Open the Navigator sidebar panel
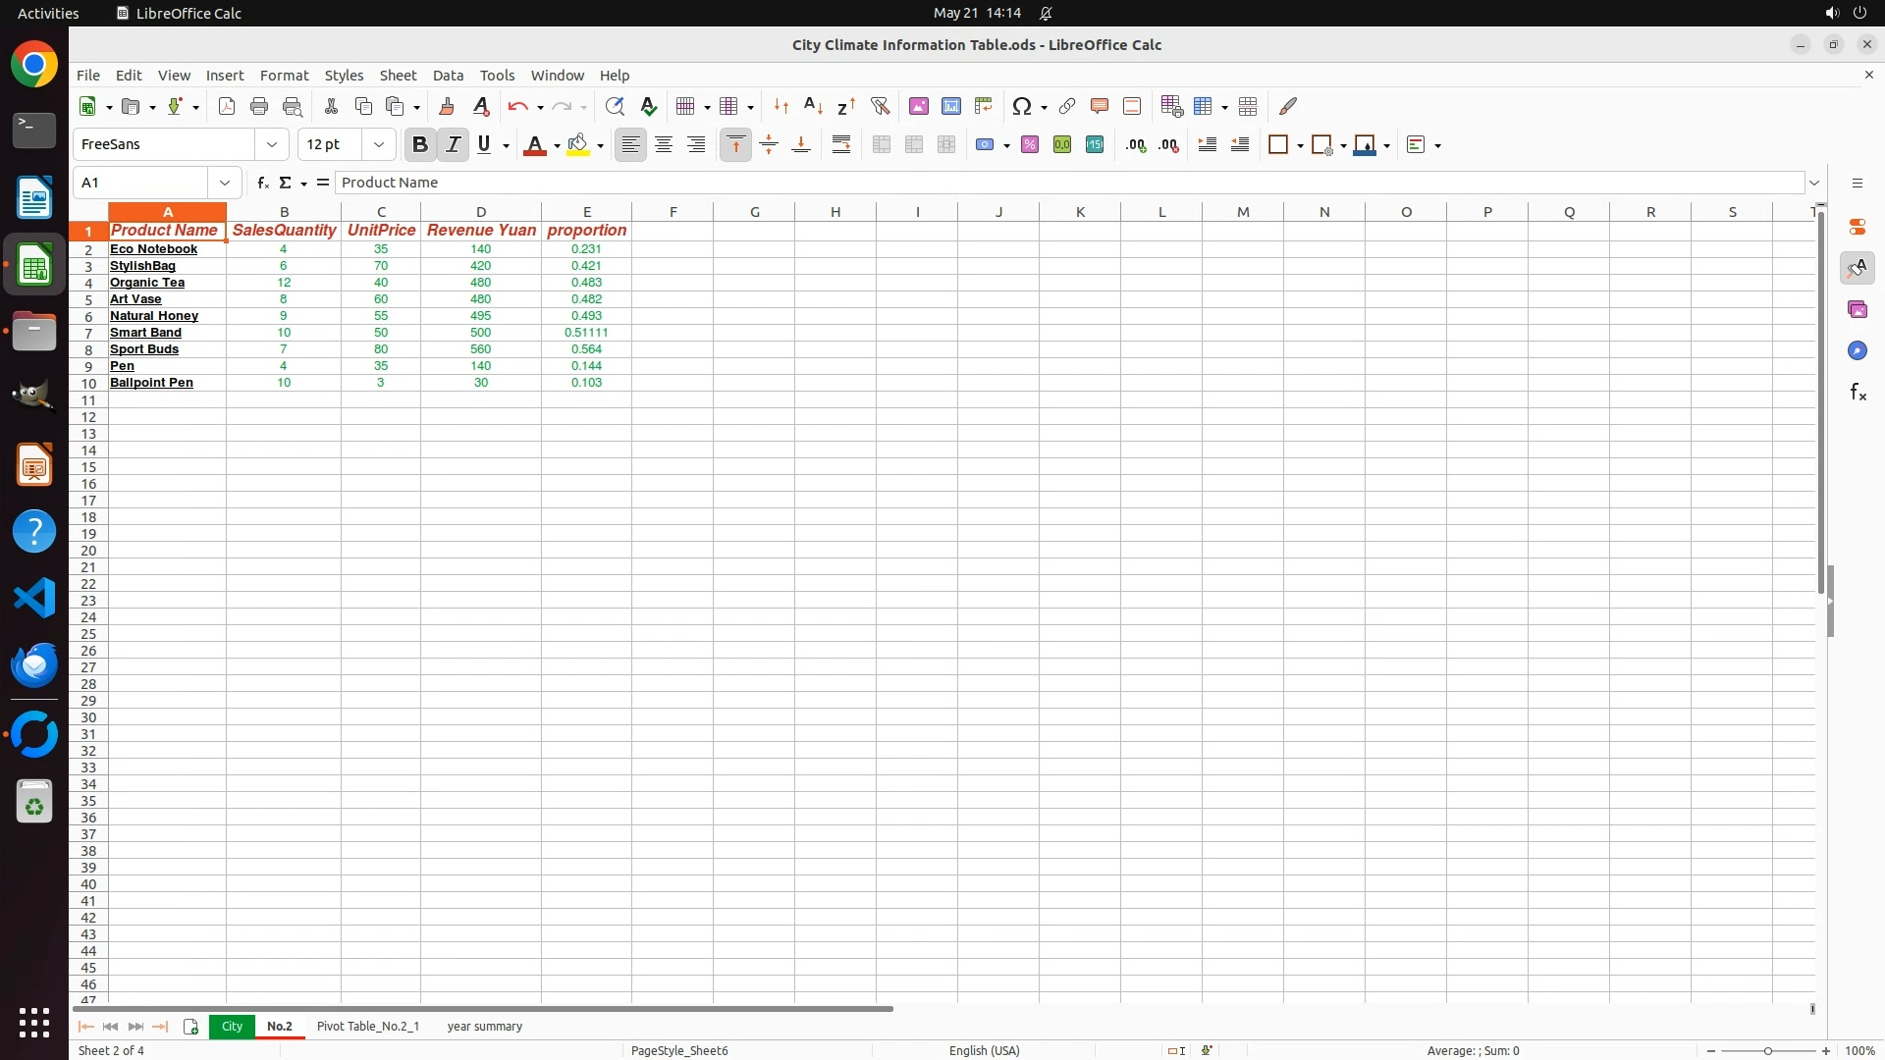Viewport: 1885px width, 1060px height. (1858, 351)
